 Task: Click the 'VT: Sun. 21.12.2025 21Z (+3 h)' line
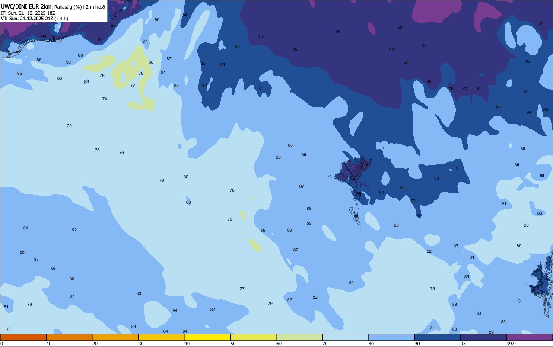coord(35,19)
